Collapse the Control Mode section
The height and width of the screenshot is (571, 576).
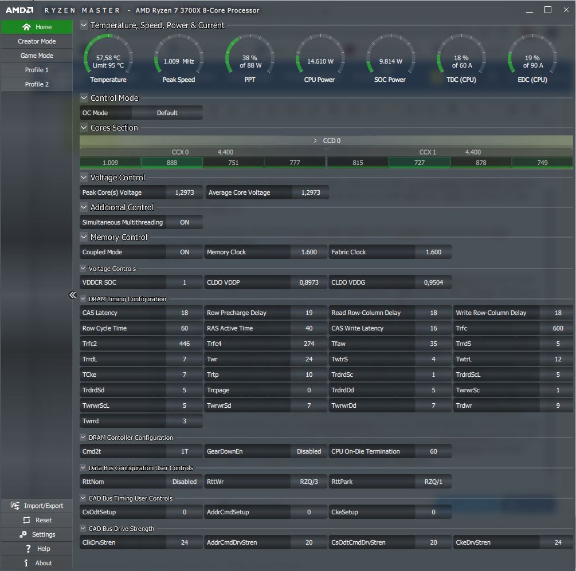pyautogui.click(x=84, y=97)
